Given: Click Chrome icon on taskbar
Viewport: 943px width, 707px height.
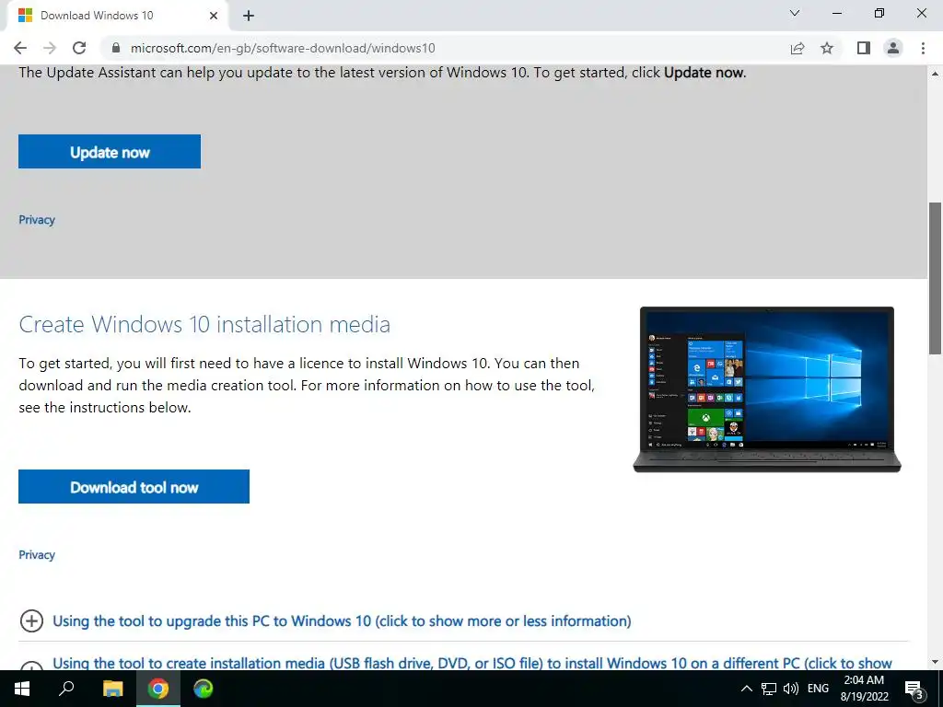Looking at the screenshot, I should (x=158, y=689).
